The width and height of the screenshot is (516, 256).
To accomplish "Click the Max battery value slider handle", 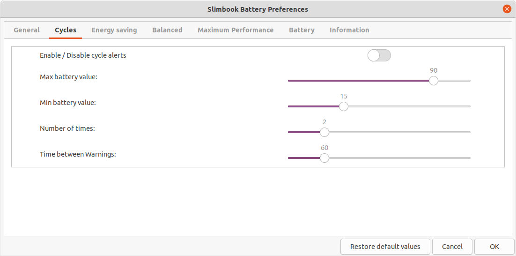I will pos(434,81).
